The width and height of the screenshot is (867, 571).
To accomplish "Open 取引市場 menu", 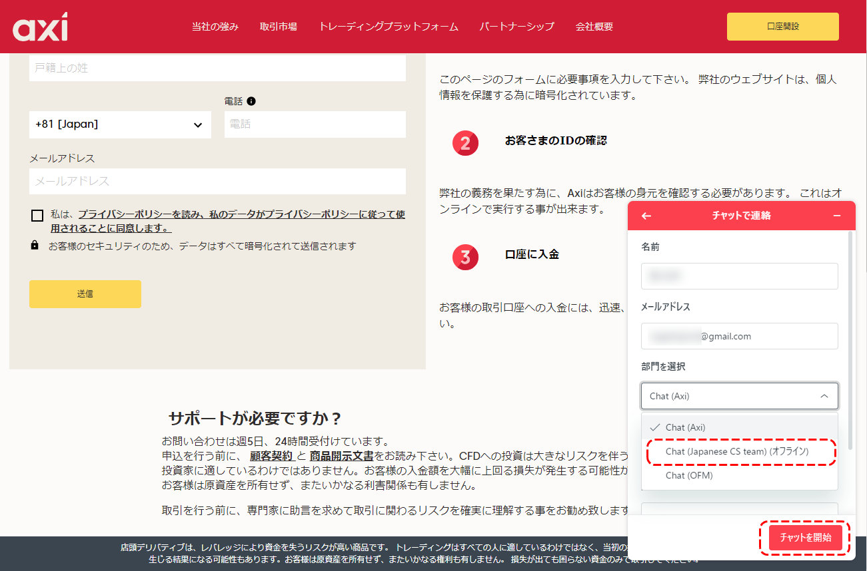I will click(x=279, y=27).
